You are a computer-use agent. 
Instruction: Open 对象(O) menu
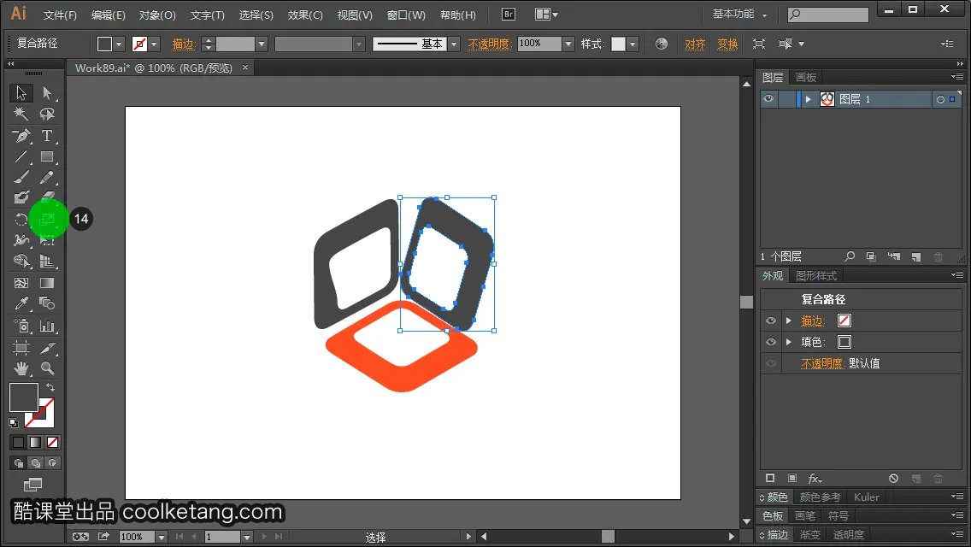click(157, 15)
